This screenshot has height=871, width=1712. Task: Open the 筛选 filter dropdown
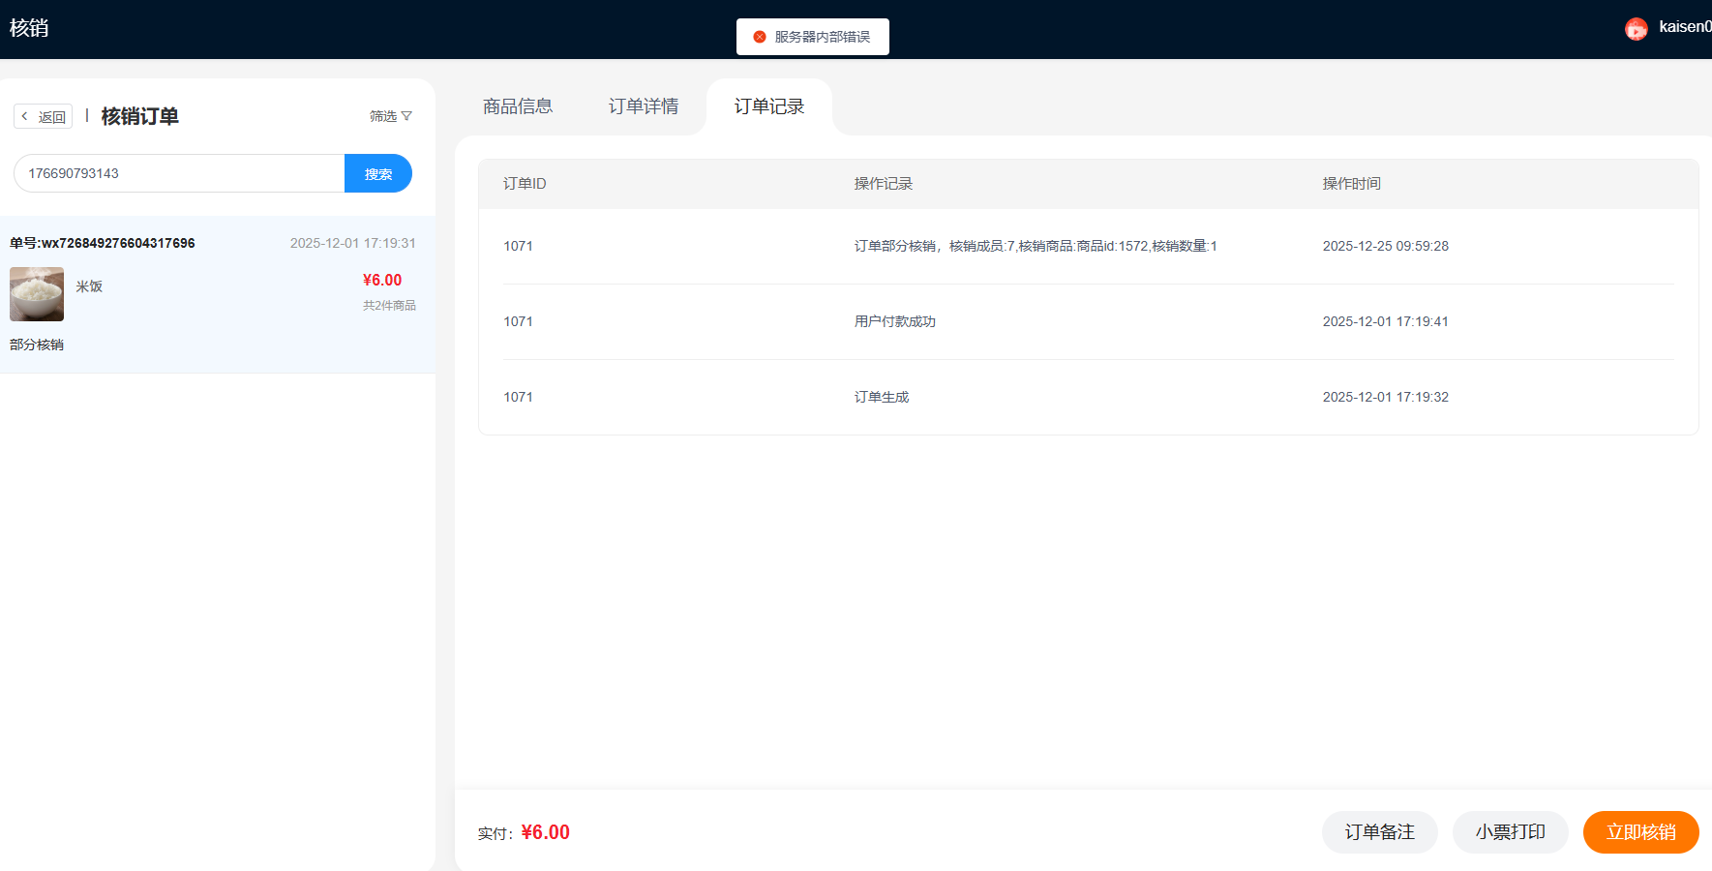390,116
